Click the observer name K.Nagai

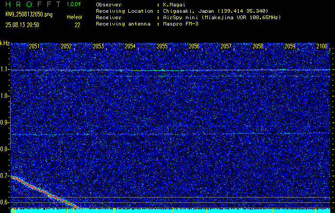point(174,4)
